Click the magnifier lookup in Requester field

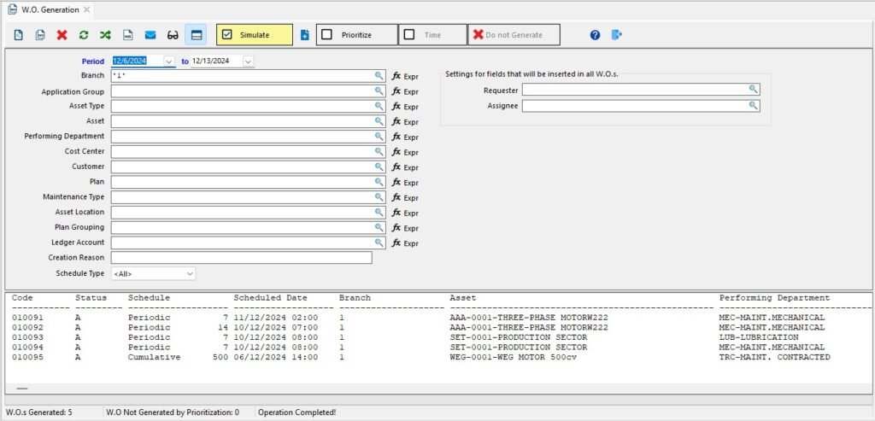point(754,89)
